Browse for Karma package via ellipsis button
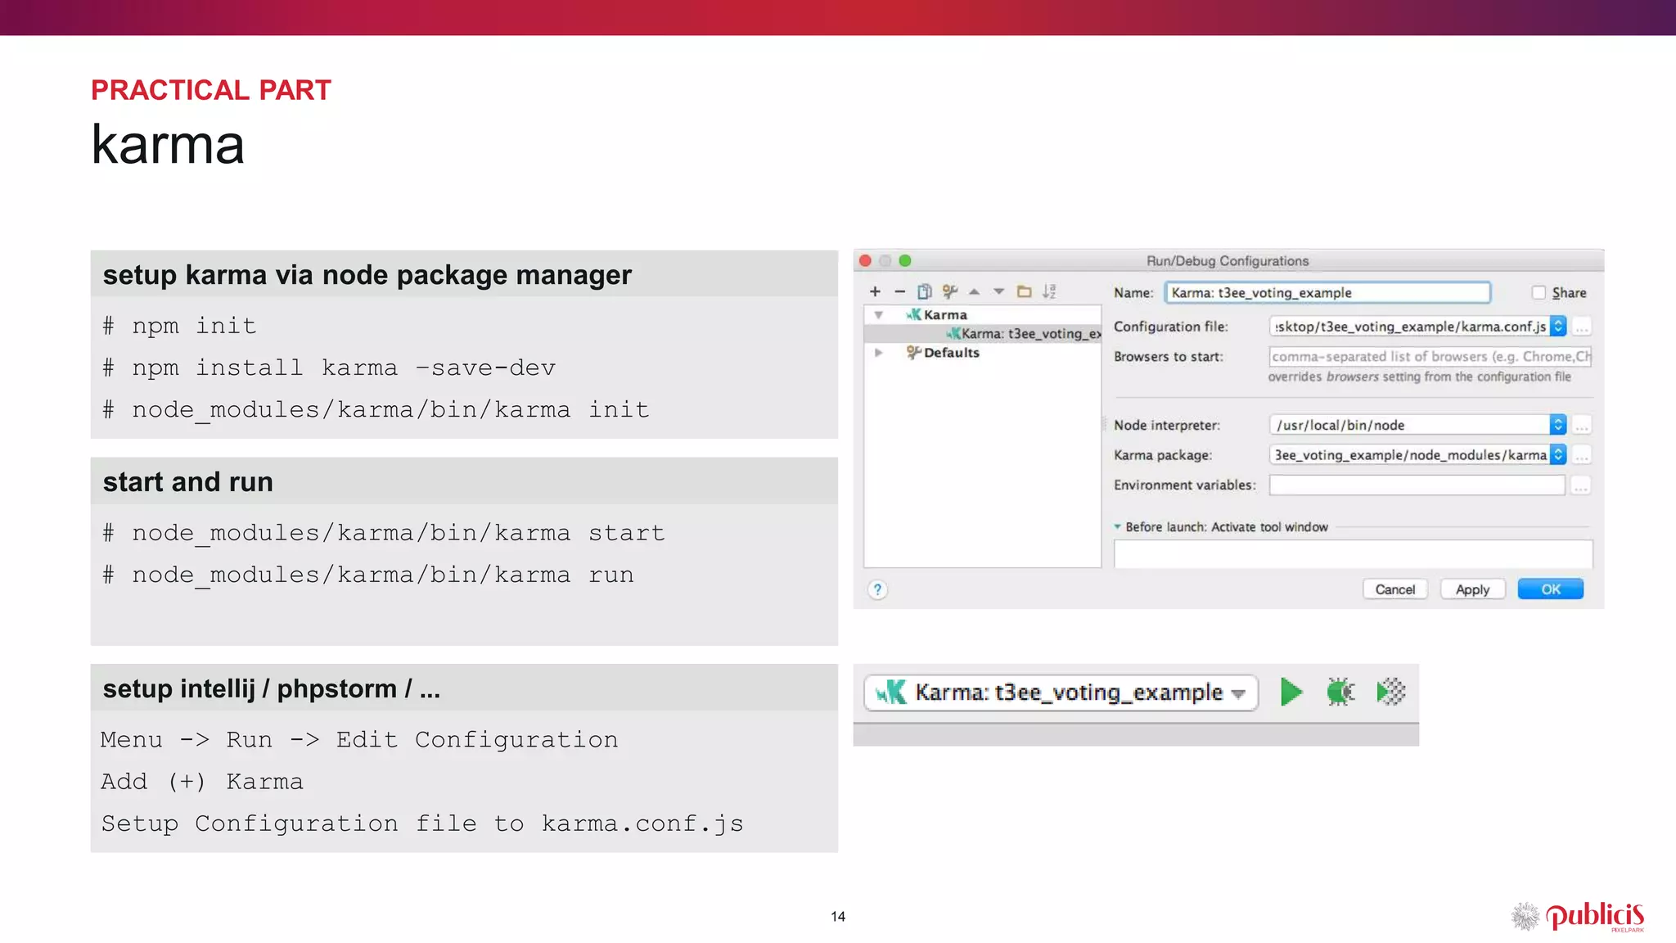Viewport: 1676px width, 943px height. pos(1582,454)
